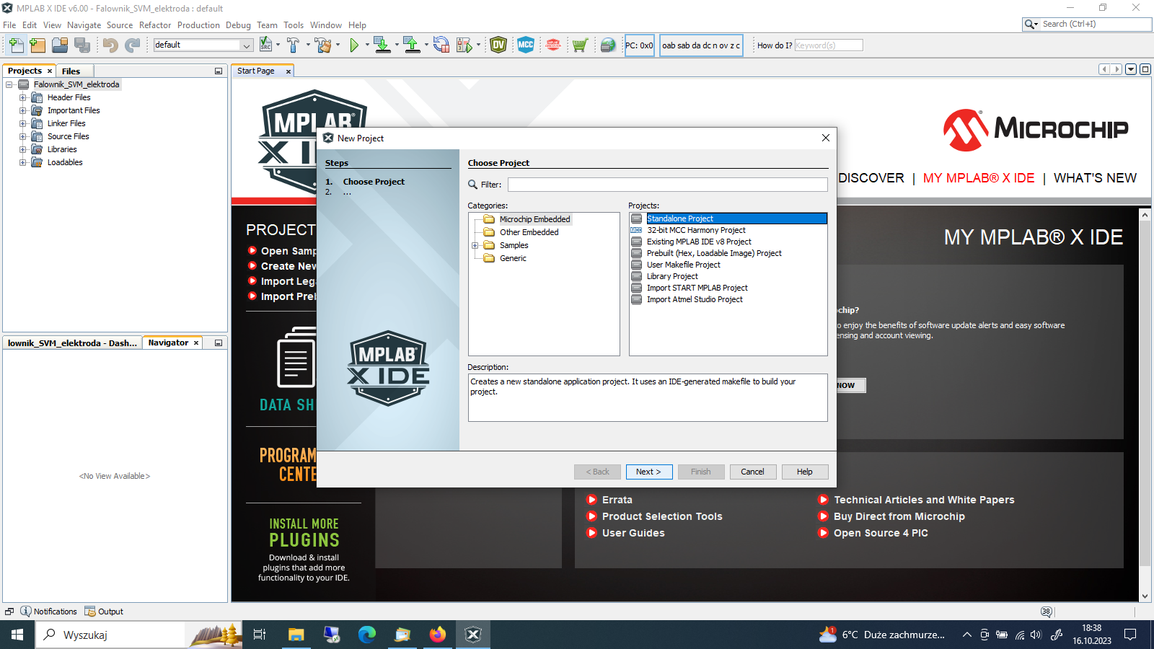Viewport: 1154px width, 649px height.
Task: Click the Save All toolbar icon
Action: click(x=82, y=45)
